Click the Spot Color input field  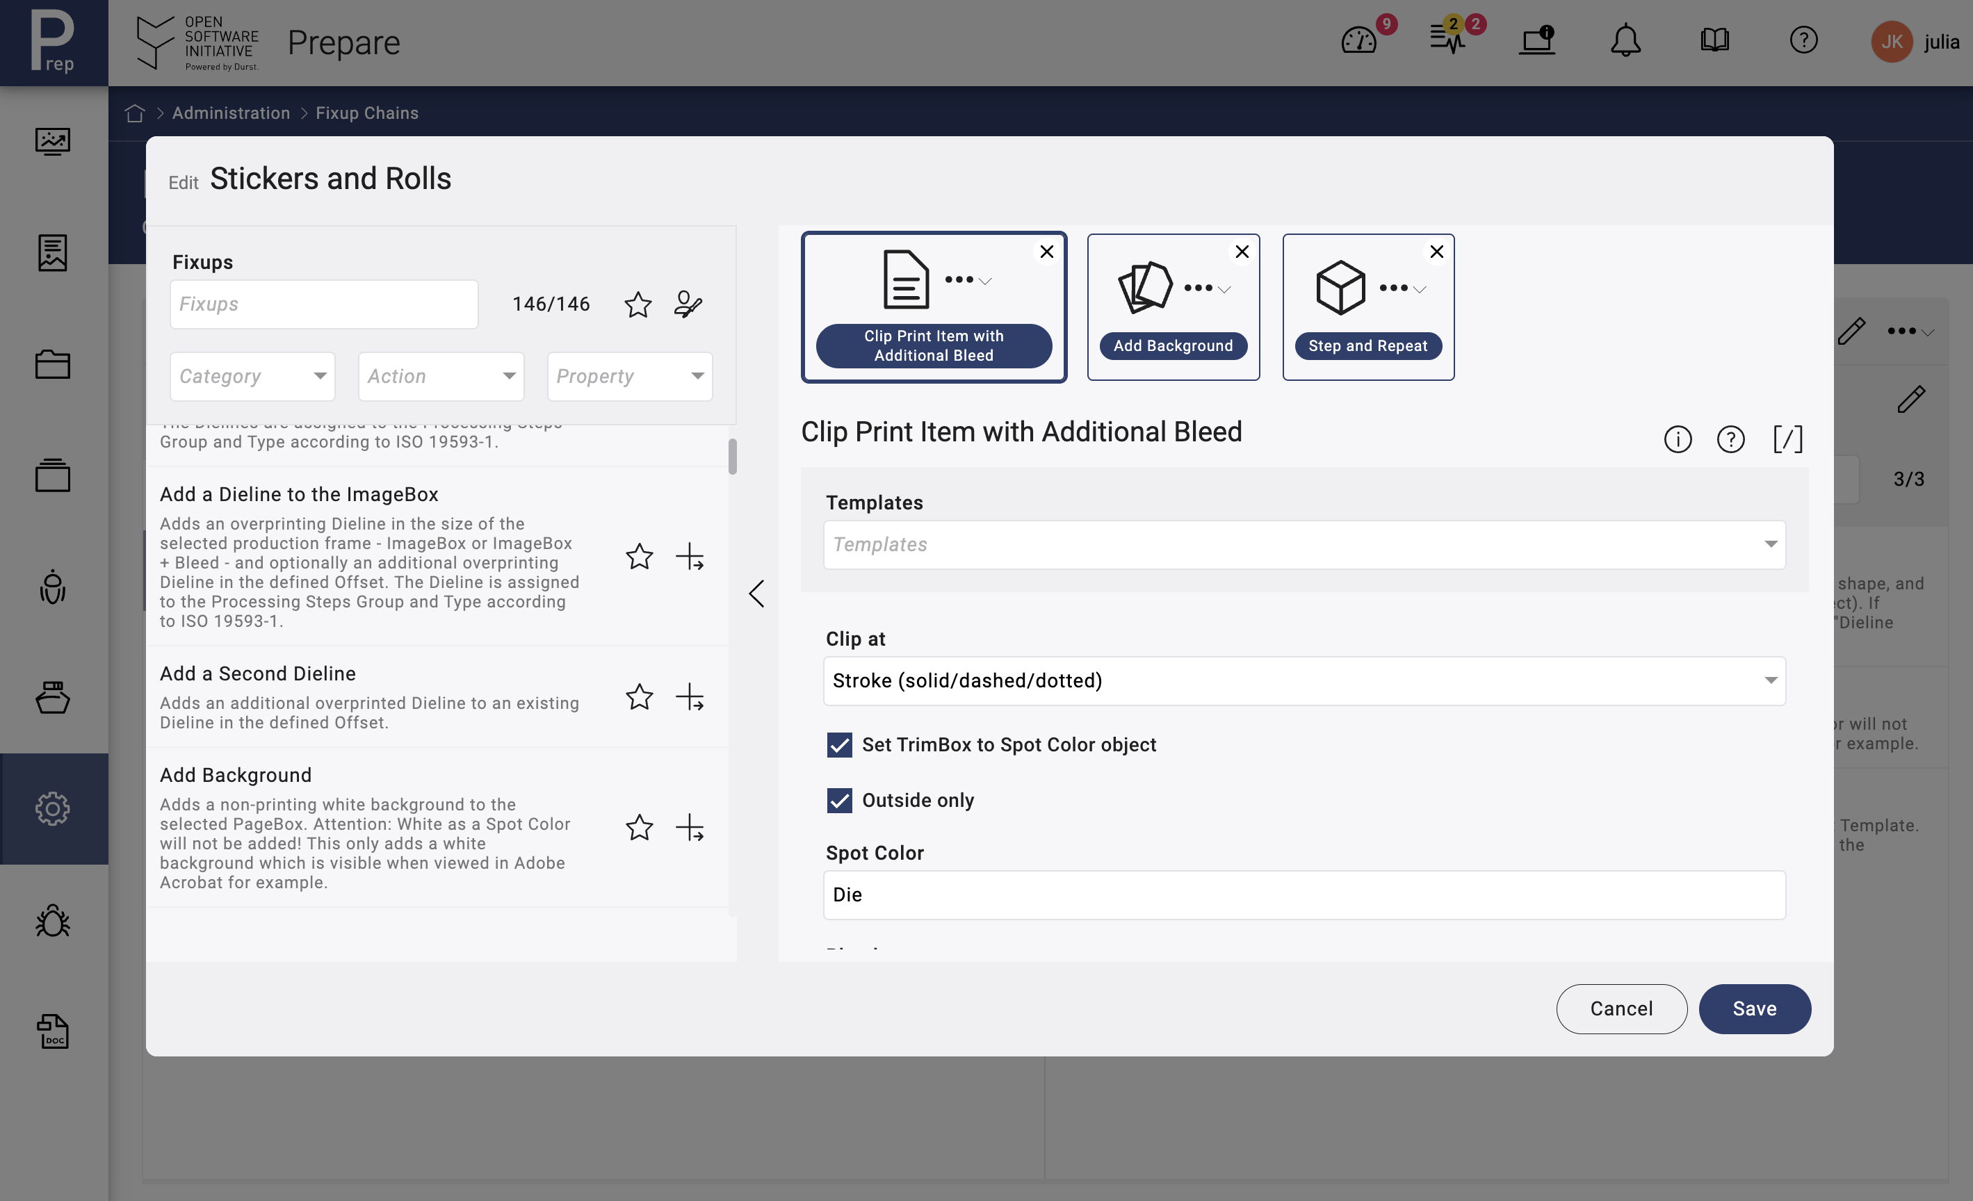click(1304, 894)
